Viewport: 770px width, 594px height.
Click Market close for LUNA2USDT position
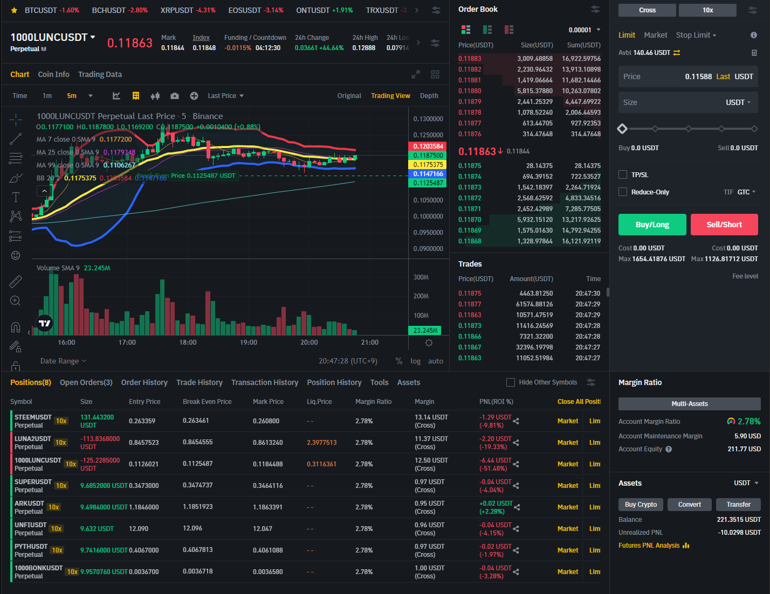pyautogui.click(x=568, y=443)
